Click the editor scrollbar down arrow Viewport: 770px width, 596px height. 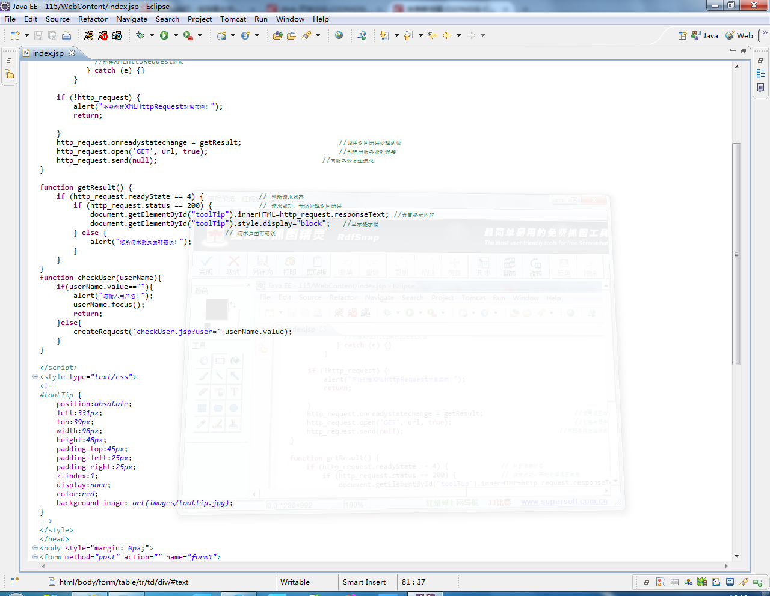pos(737,556)
